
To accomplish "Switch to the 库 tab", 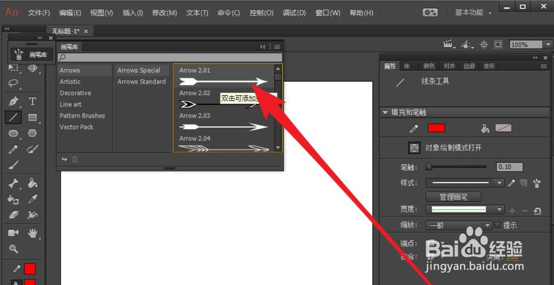I will coord(407,66).
